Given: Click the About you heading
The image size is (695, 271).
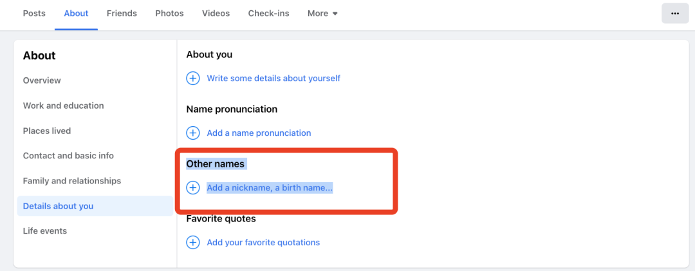Looking at the screenshot, I should point(209,55).
